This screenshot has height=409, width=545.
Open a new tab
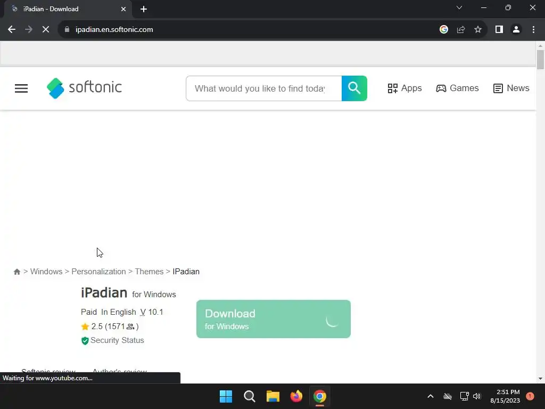click(x=144, y=9)
